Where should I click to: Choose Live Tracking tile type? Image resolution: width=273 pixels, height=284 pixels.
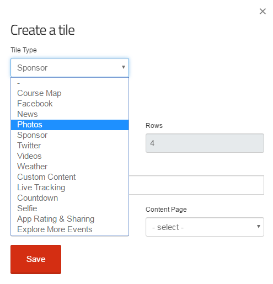69,187
